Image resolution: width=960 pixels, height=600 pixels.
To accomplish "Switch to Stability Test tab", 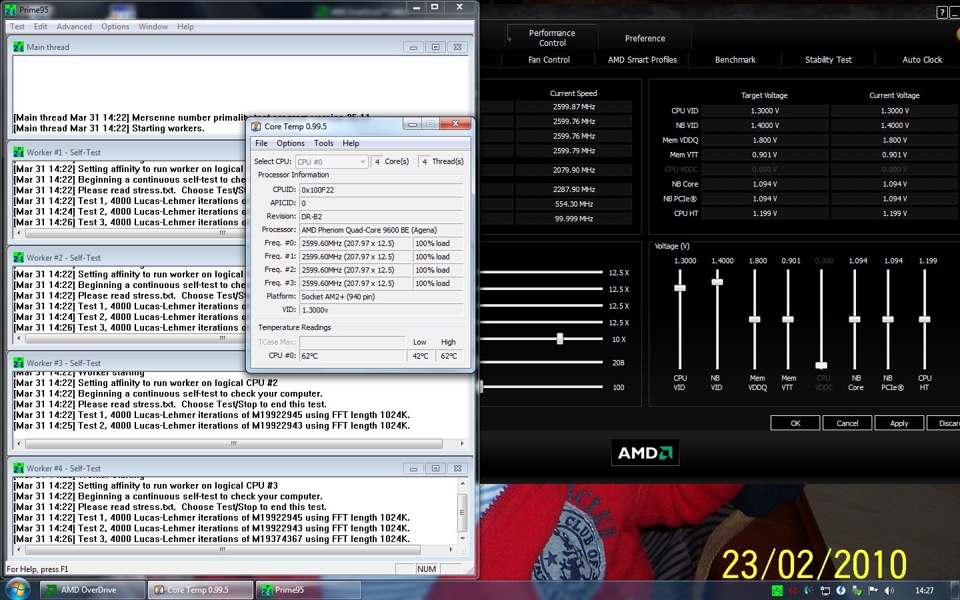I will click(828, 60).
